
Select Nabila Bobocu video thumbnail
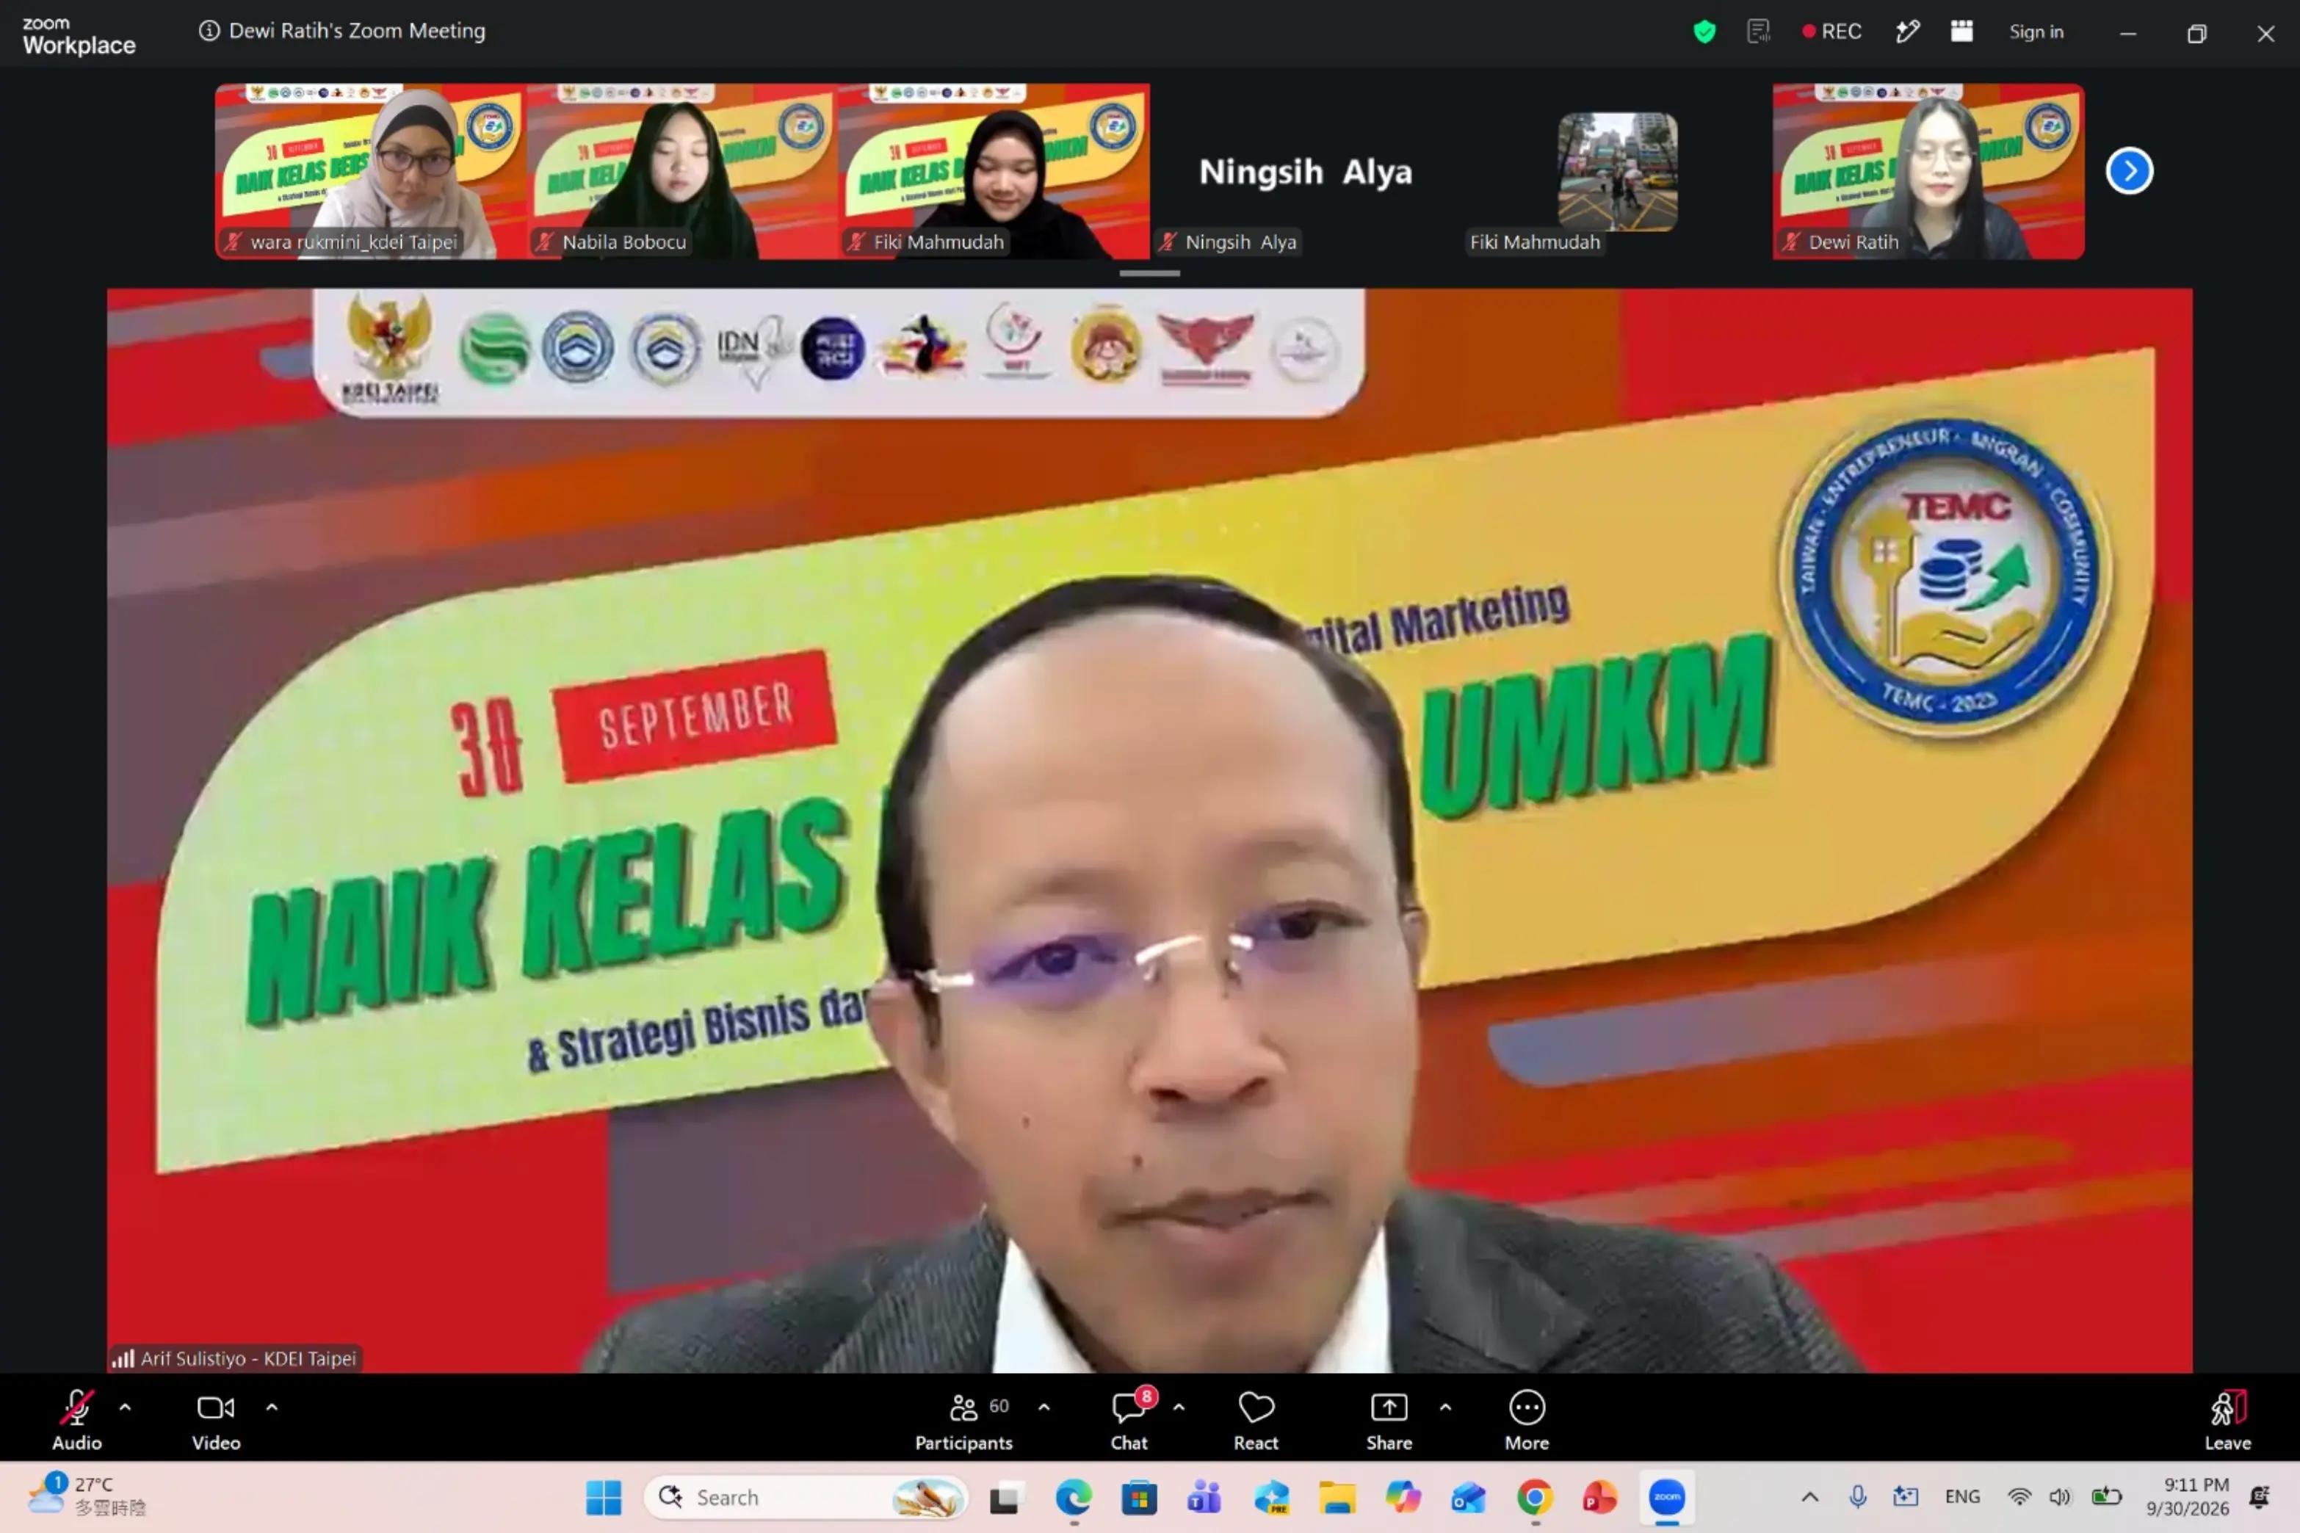(681, 171)
